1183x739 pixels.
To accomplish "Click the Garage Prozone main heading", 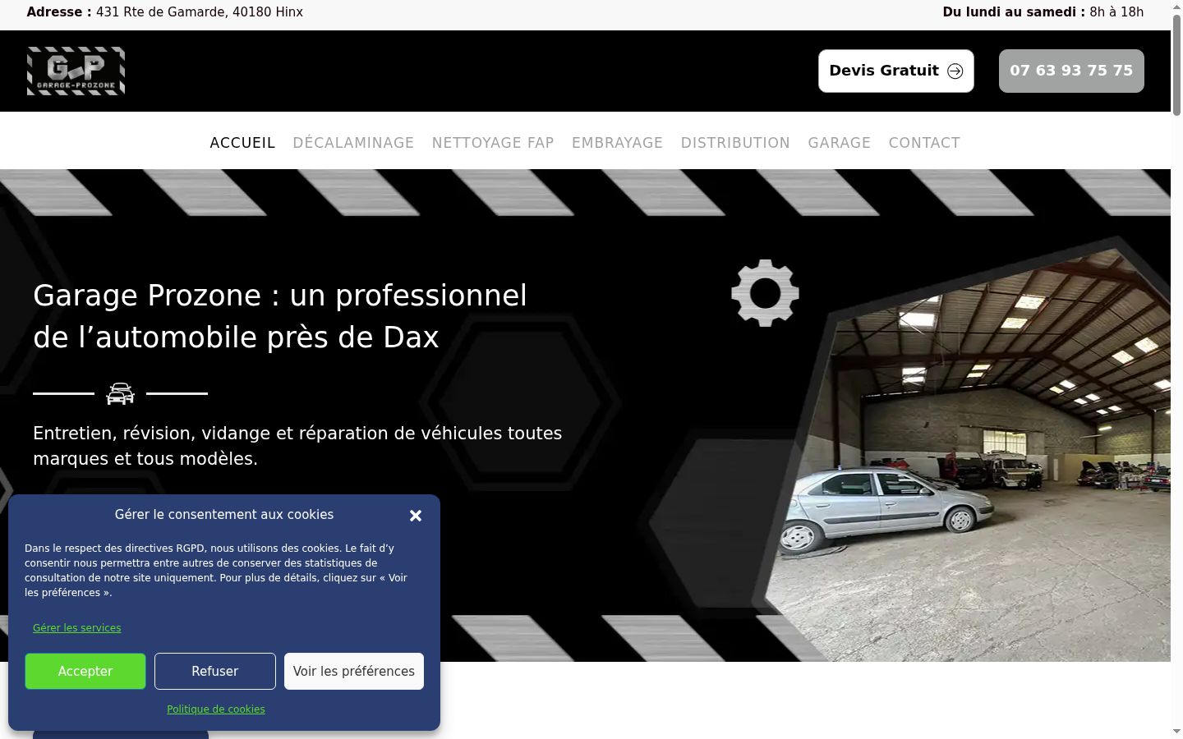I will 280,316.
